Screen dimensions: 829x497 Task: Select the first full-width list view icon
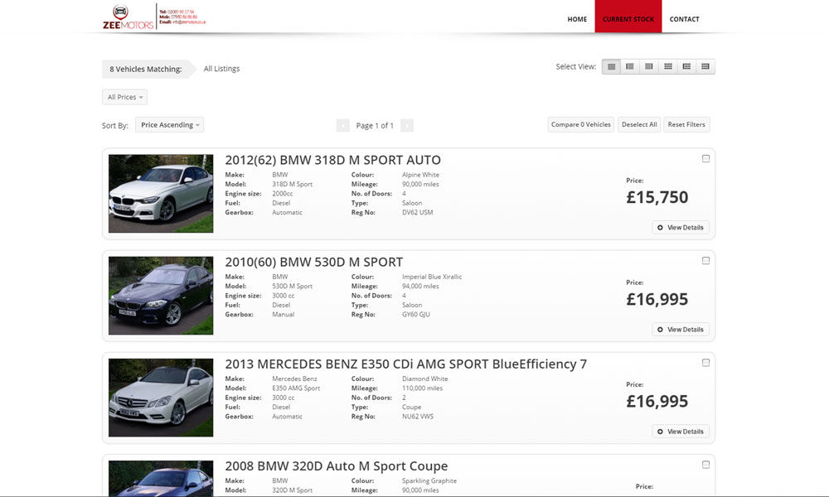pos(611,66)
